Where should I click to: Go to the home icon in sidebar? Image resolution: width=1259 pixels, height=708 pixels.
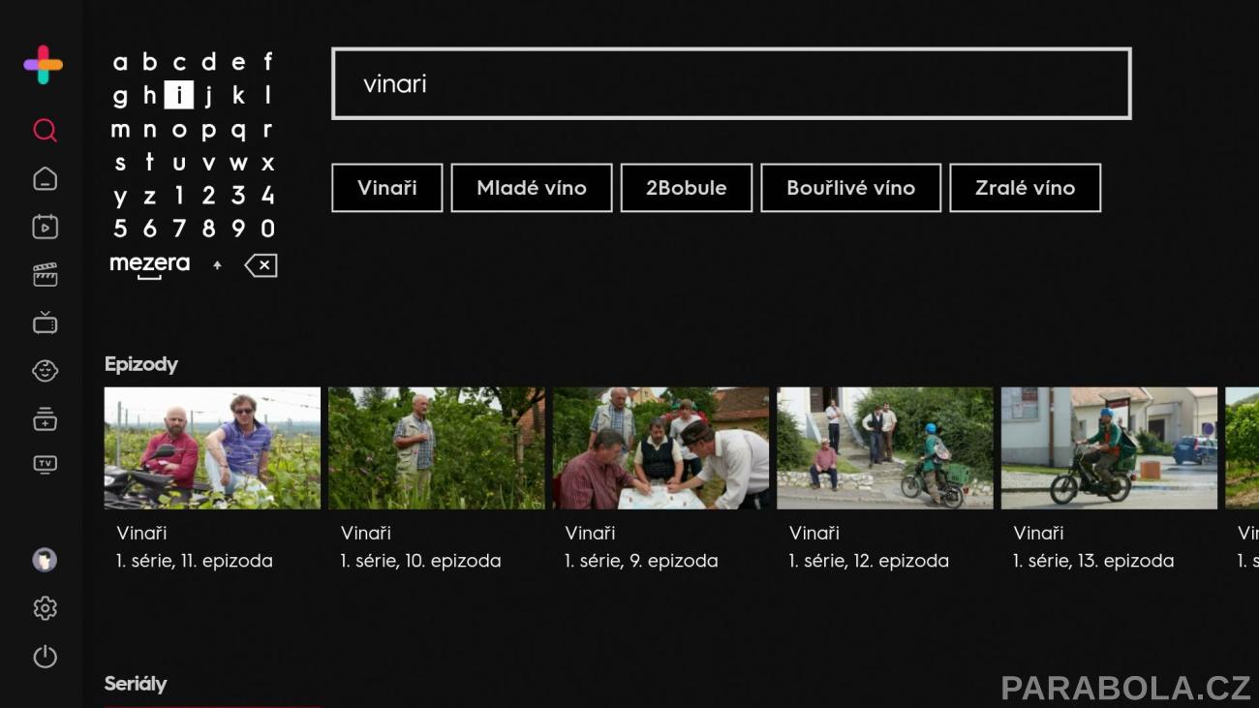tap(45, 178)
